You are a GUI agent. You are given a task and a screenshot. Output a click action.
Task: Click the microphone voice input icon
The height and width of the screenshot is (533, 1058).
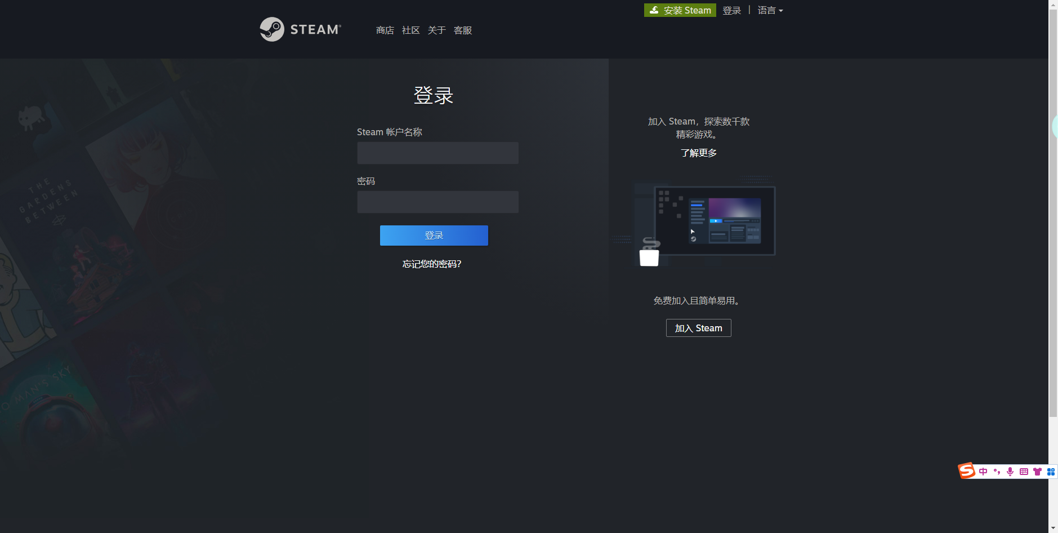(x=1010, y=472)
